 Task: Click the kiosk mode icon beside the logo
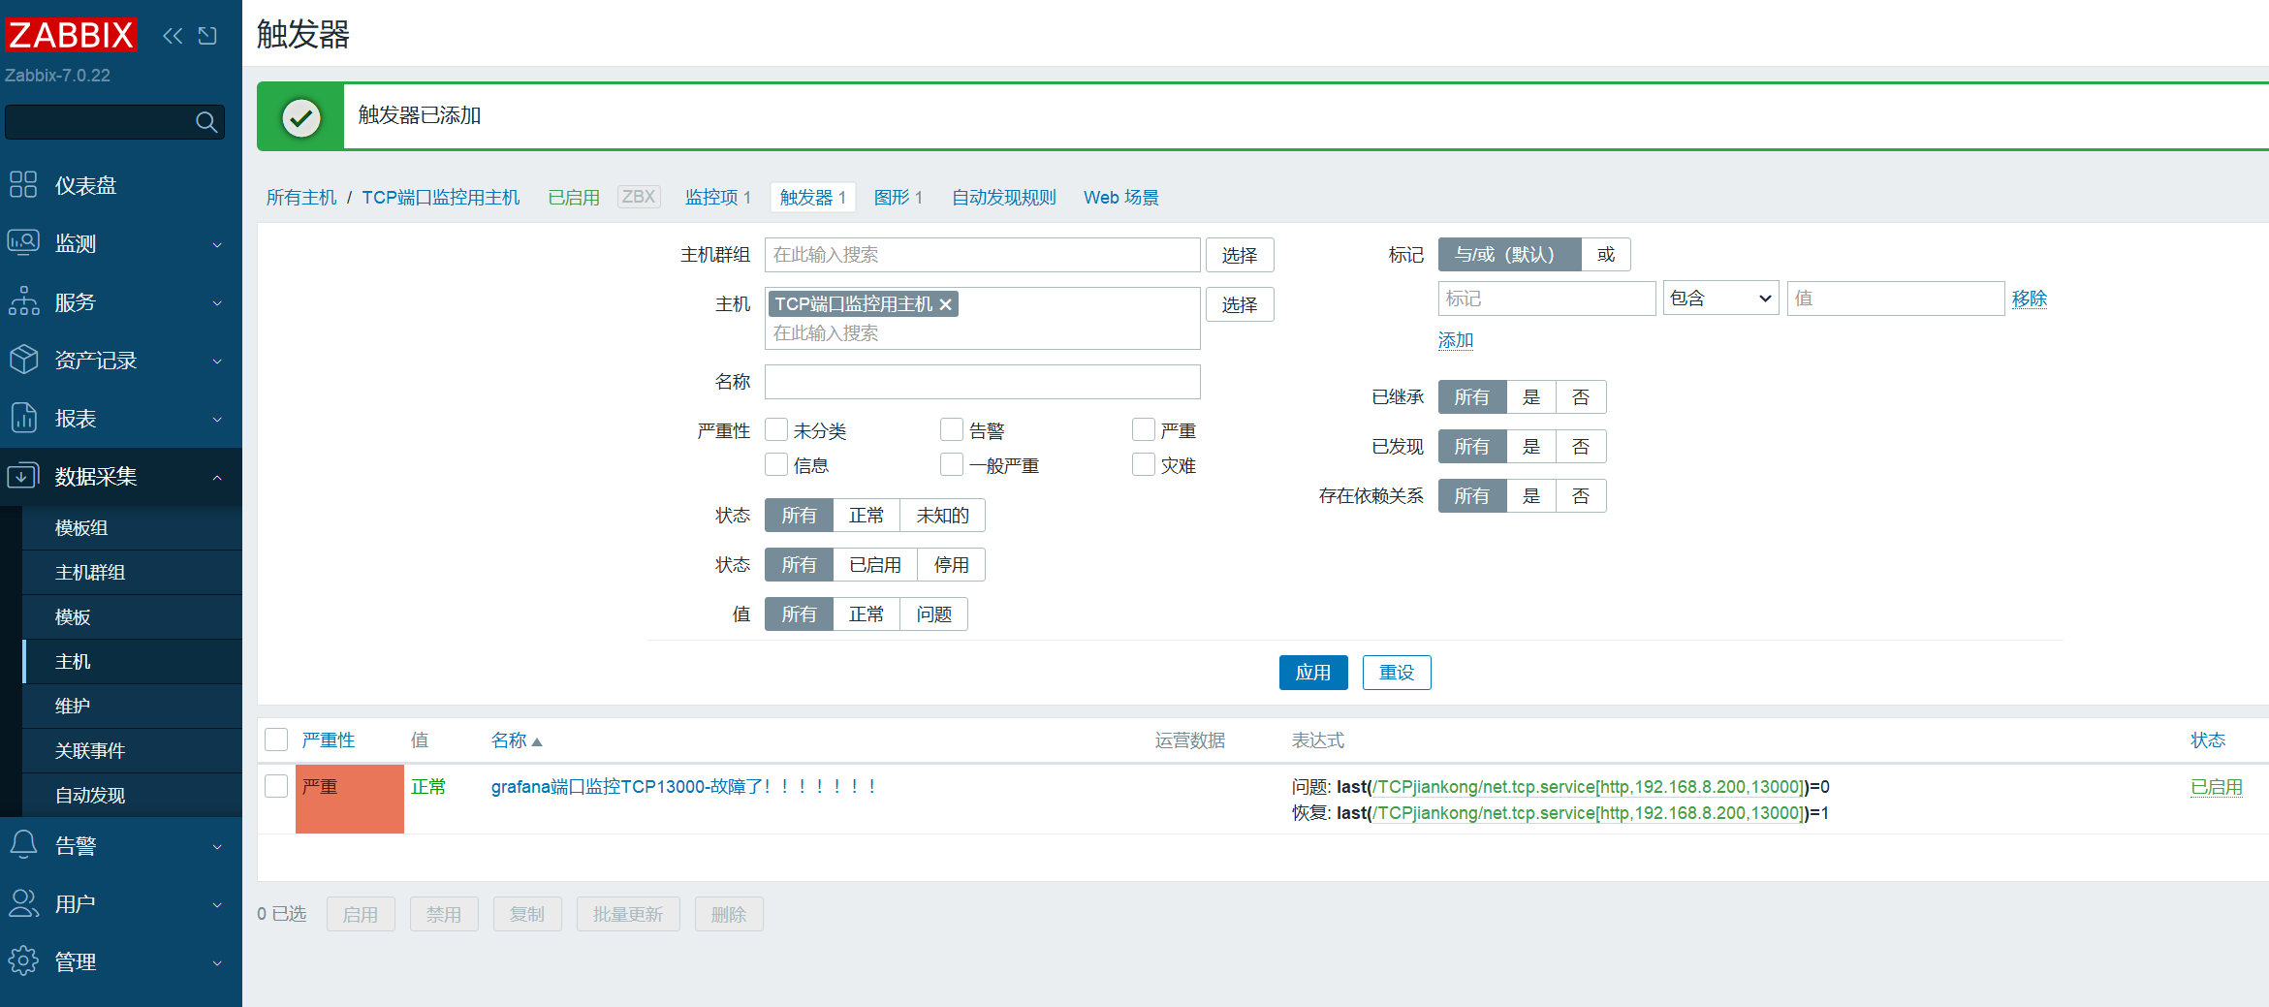click(x=207, y=36)
